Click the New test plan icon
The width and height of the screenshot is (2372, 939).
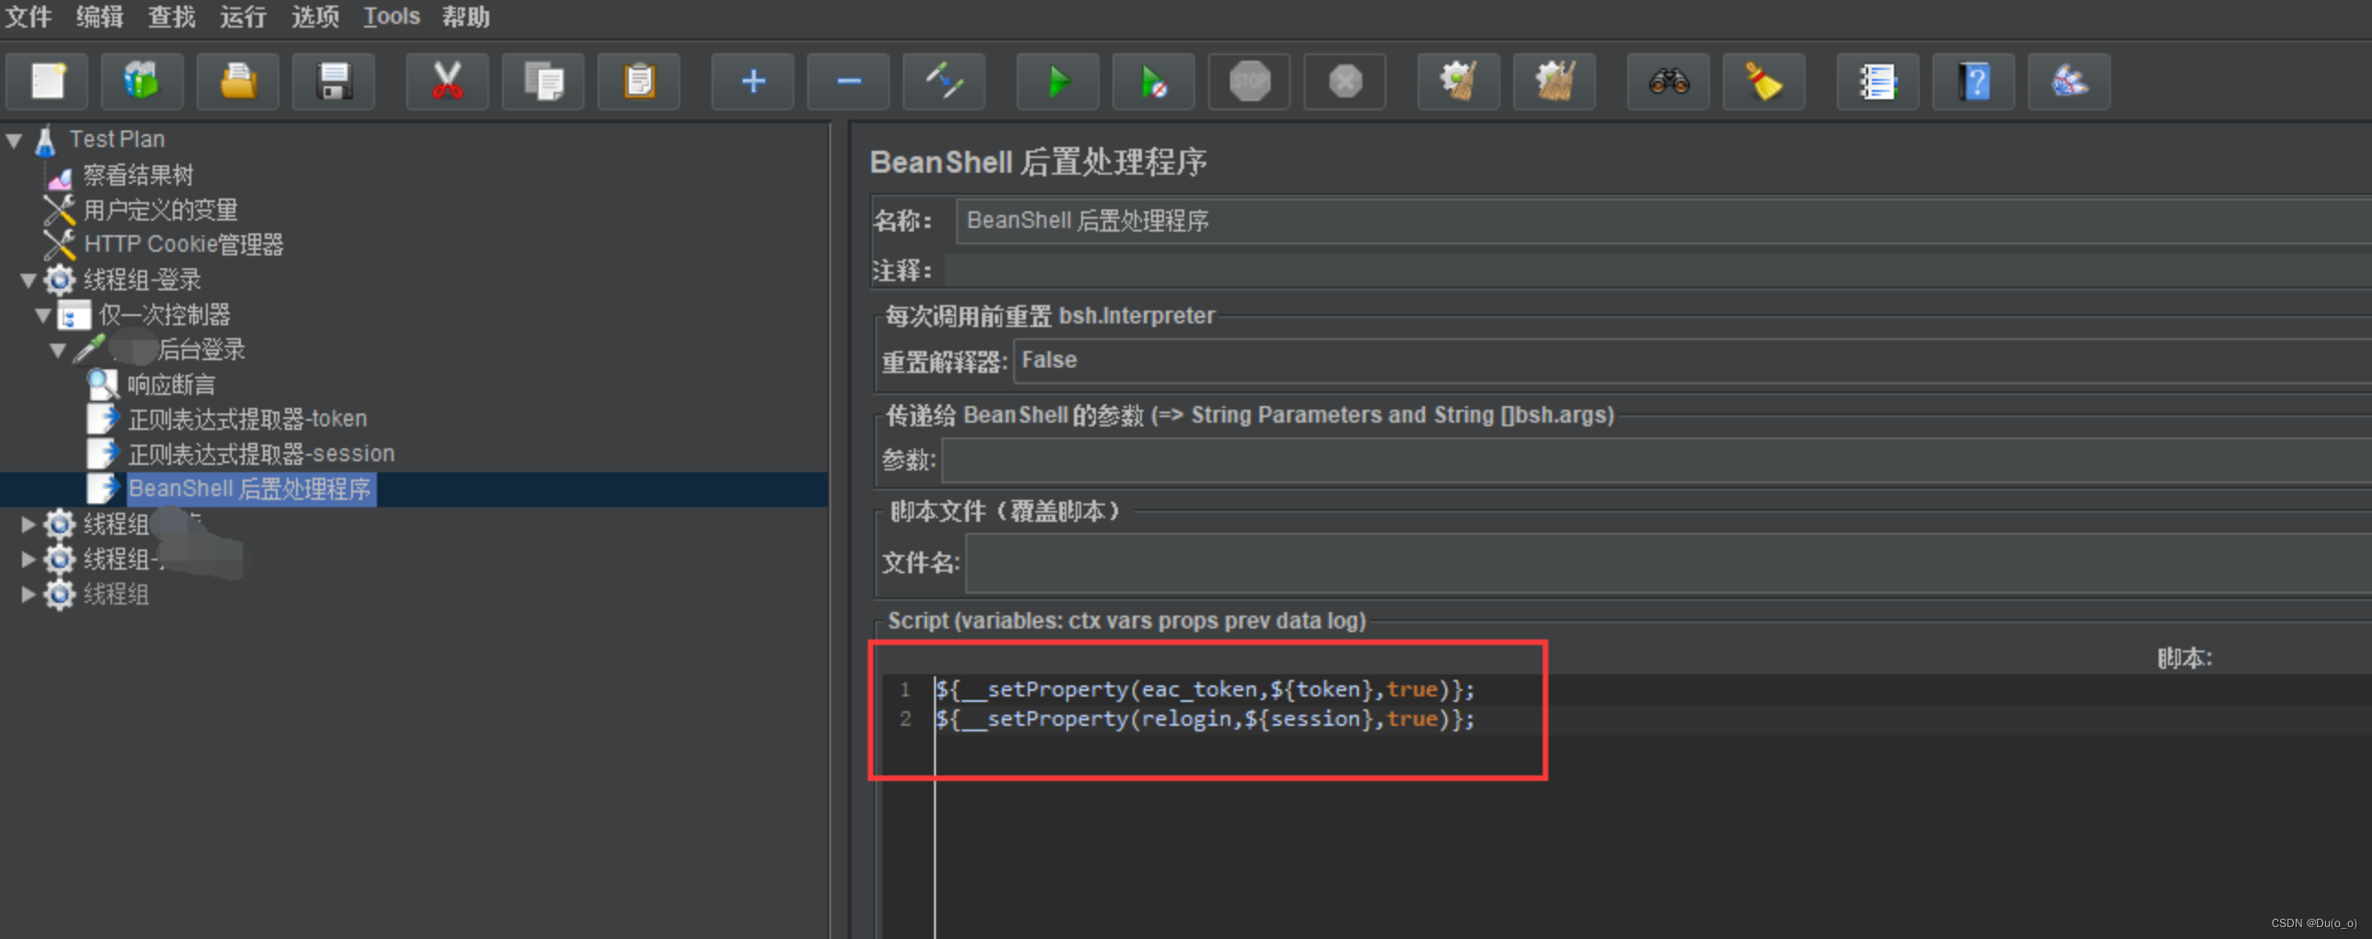pyautogui.click(x=47, y=82)
